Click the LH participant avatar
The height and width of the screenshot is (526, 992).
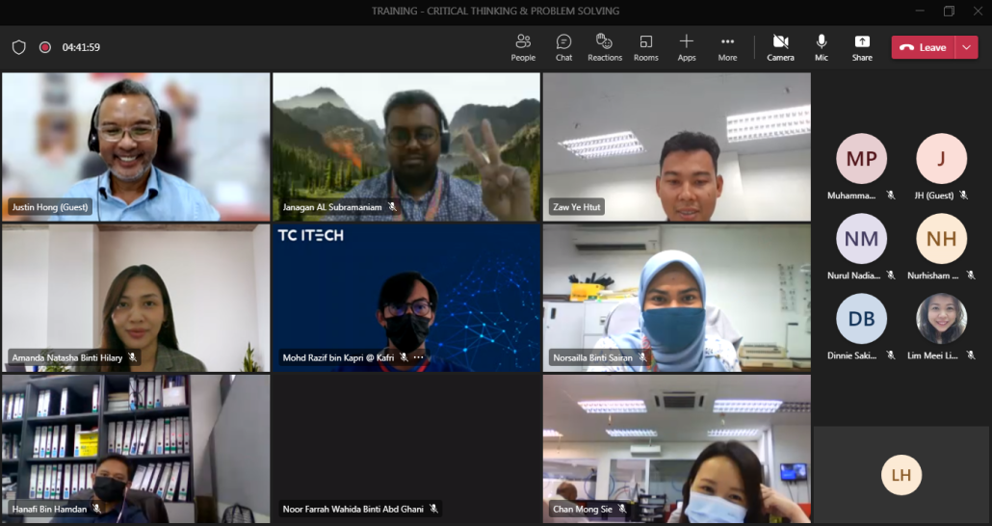click(x=901, y=475)
